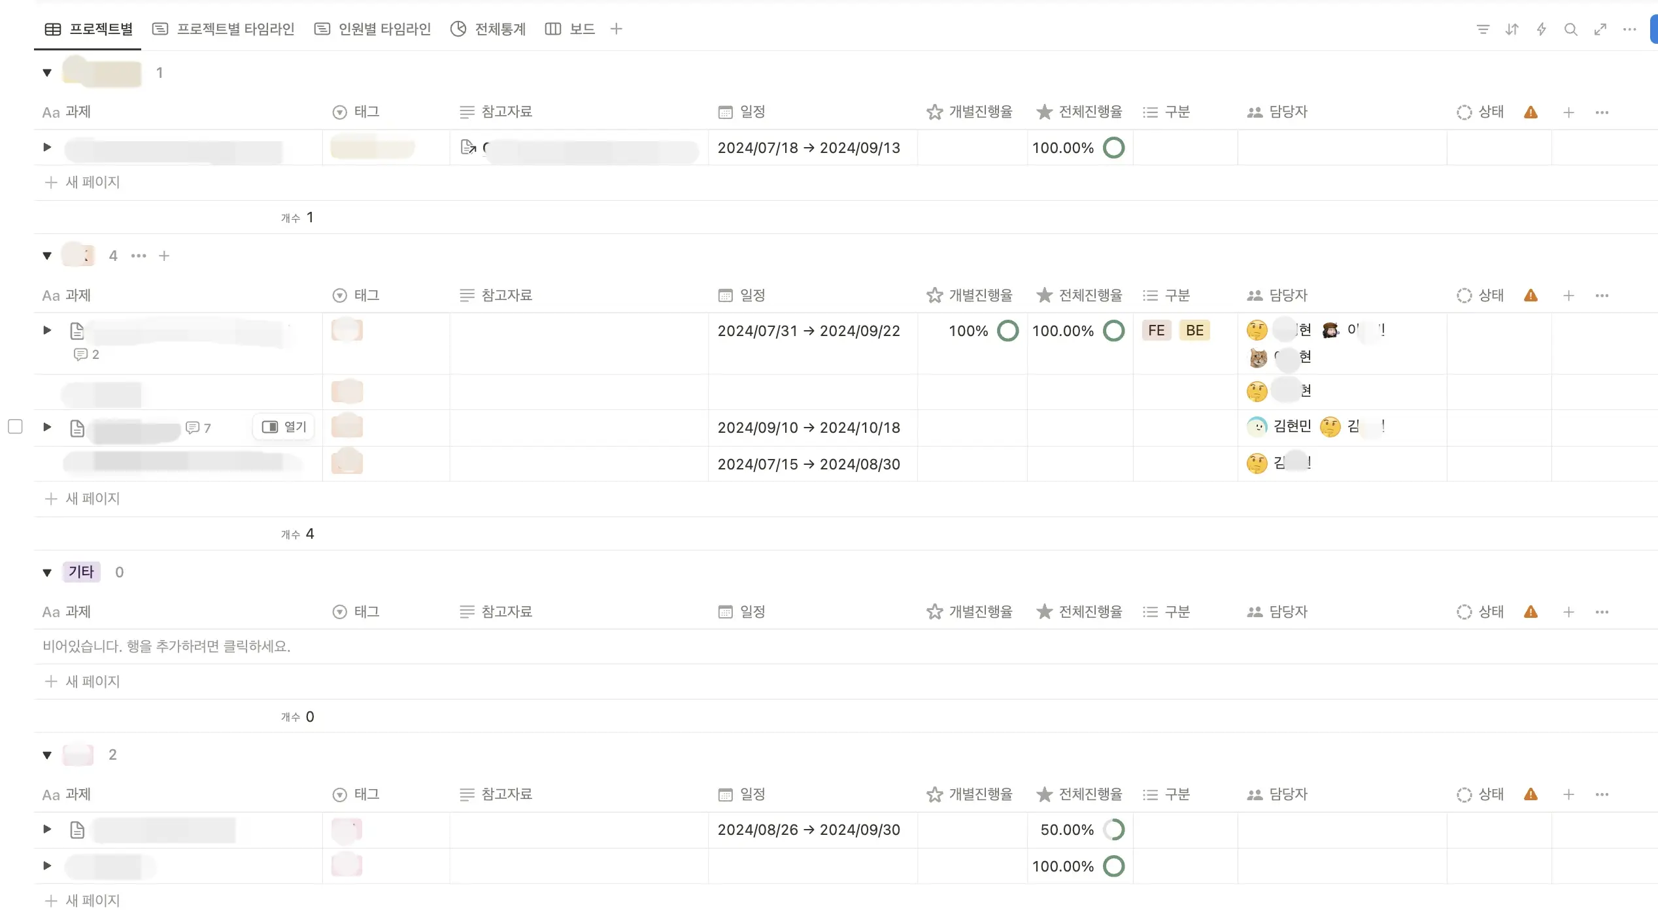Screen dimensions: 1658x914
Task: Click comment bubble showing 7 comments
Action: coord(198,428)
